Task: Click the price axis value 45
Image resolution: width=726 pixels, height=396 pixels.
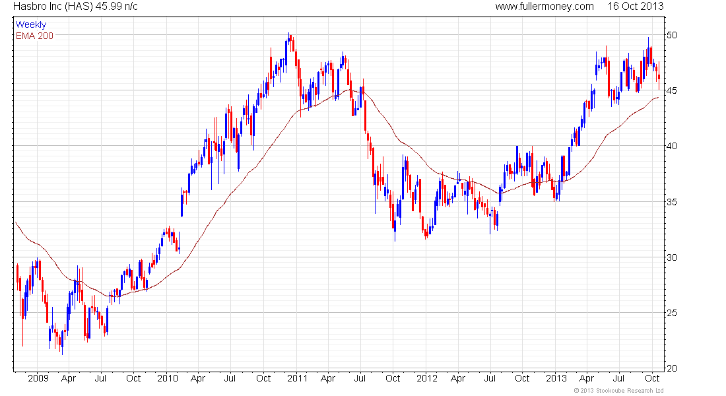Action: pos(671,91)
